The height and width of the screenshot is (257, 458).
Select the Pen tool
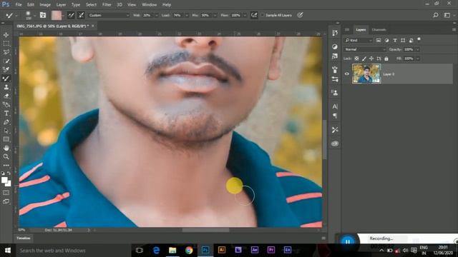6,122
